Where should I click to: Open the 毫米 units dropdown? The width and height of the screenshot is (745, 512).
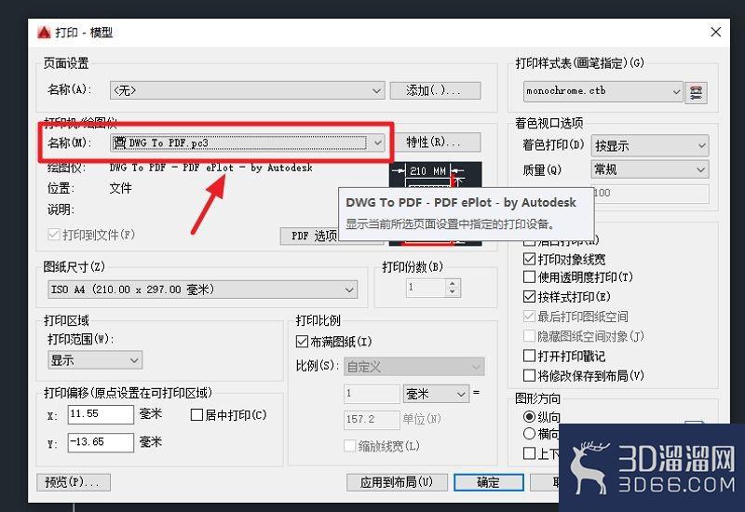click(x=436, y=394)
